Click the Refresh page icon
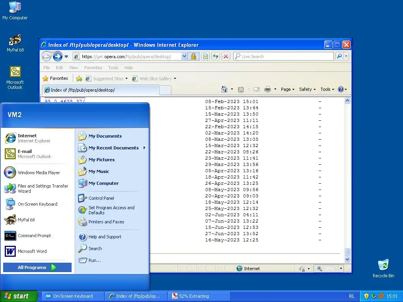Image resolution: width=403 pixels, height=302 pixels. point(216,57)
